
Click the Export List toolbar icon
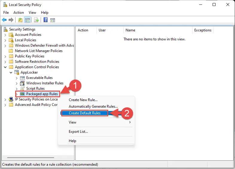click(x=36, y=20)
